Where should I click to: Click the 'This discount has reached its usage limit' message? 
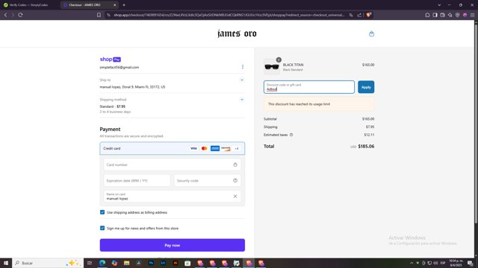tap(299, 104)
